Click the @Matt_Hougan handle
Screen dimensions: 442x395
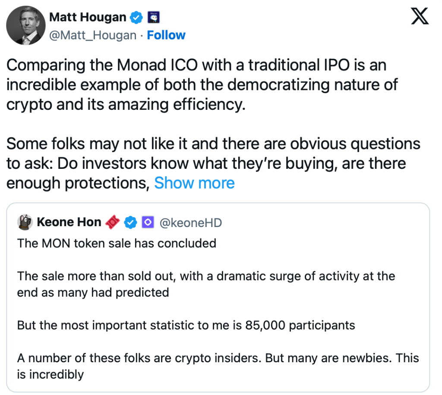(x=93, y=35)
